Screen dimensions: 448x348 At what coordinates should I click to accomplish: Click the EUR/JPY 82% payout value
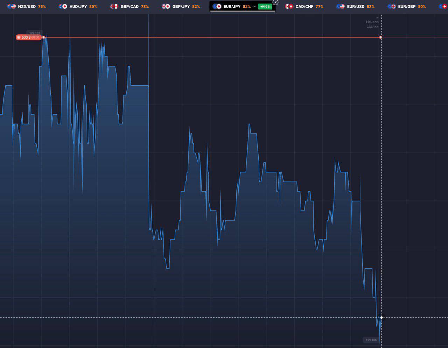(247, 7)
